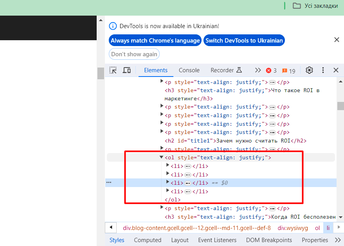Select the h2 'Зачем нужно считать ROI' node
The height and width of the screenshot is (246, 344).
(x=236, y=141)
